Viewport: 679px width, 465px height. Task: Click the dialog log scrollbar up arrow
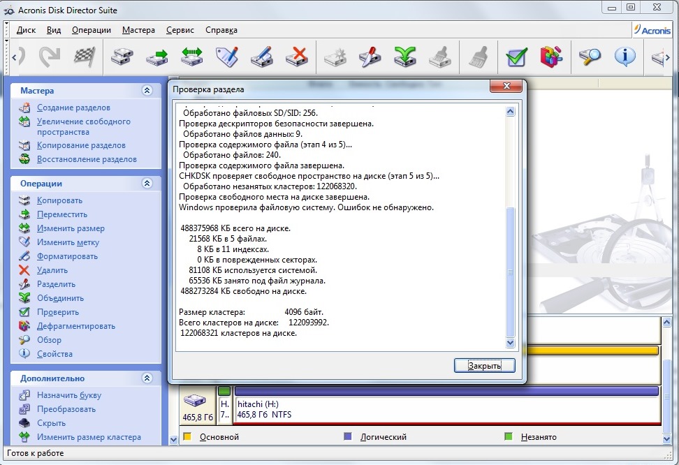[x=510, y=111]
